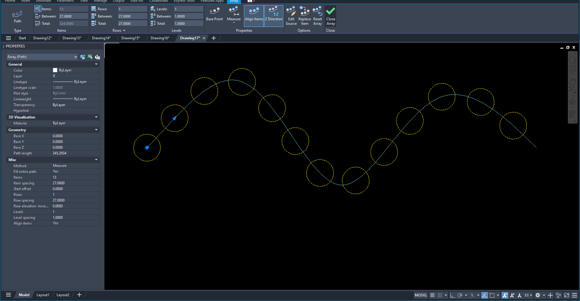
Task: Click the Close Array checkmark
Action: click(331, 11)
